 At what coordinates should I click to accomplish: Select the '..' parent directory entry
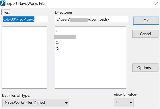57,31
